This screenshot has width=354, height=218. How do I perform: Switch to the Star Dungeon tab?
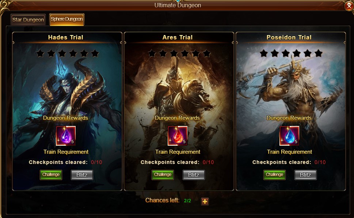[x=28, y=20]
